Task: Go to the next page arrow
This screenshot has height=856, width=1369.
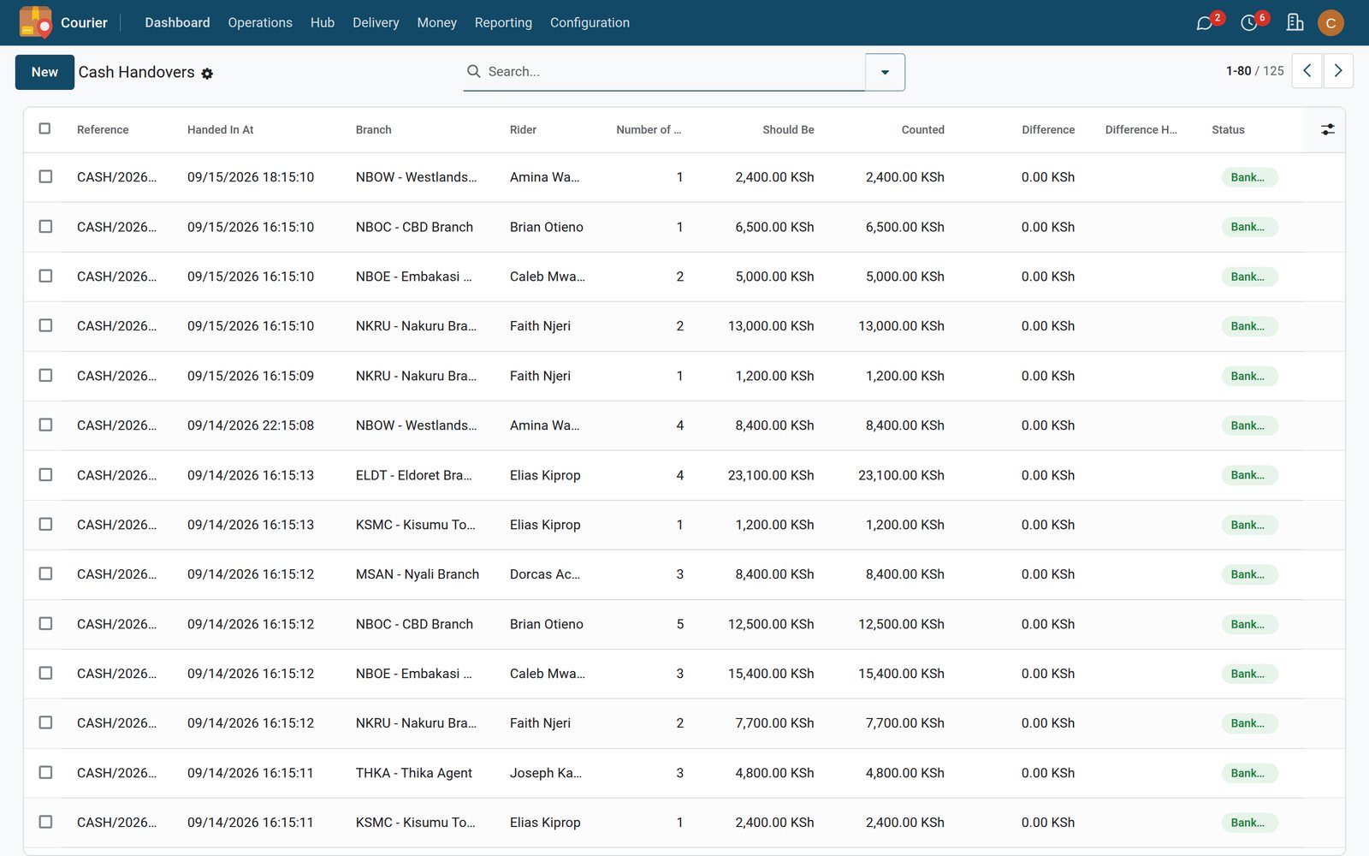Action: 1338,71
